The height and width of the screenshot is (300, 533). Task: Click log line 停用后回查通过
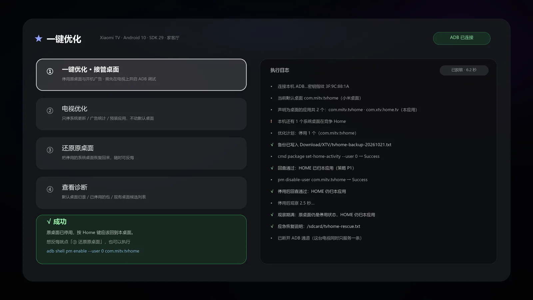pyautogui.click(x=312, y=191)
